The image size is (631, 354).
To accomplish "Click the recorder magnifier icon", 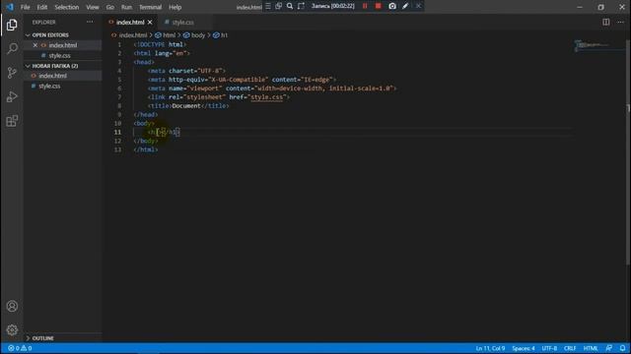I will tap(290, 6).
